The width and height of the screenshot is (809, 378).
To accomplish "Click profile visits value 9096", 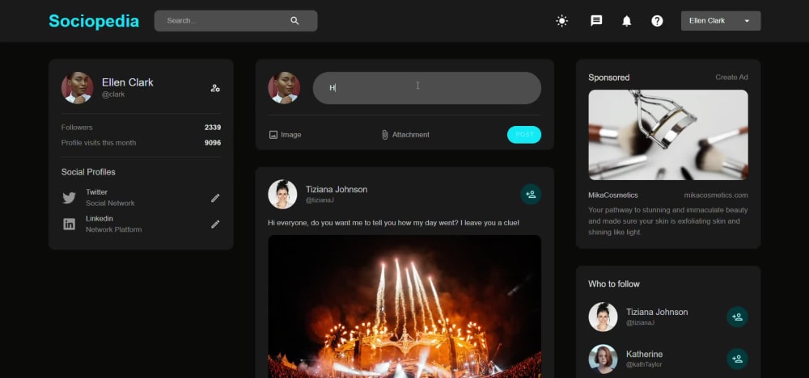I will tap(213, 143).
